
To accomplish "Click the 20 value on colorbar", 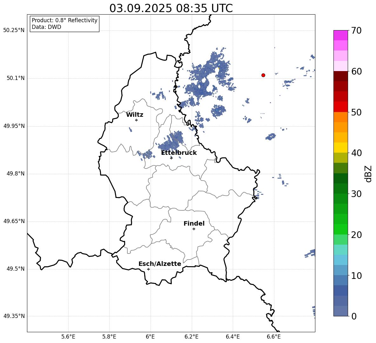I will click(x=357, y=234).
